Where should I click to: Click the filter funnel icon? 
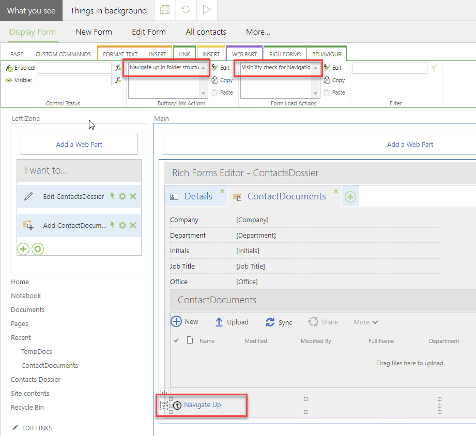[x=434, y=68]
